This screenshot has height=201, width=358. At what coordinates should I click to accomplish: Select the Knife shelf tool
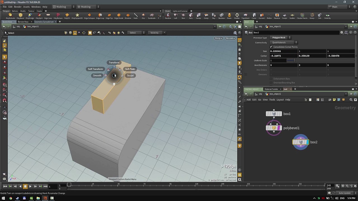click(x=136, y=16)
